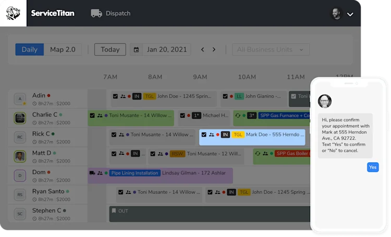The height and width of the screenshot is (237, 391).
Task: Select Stephen C OUT block
Action: [210, 214]
